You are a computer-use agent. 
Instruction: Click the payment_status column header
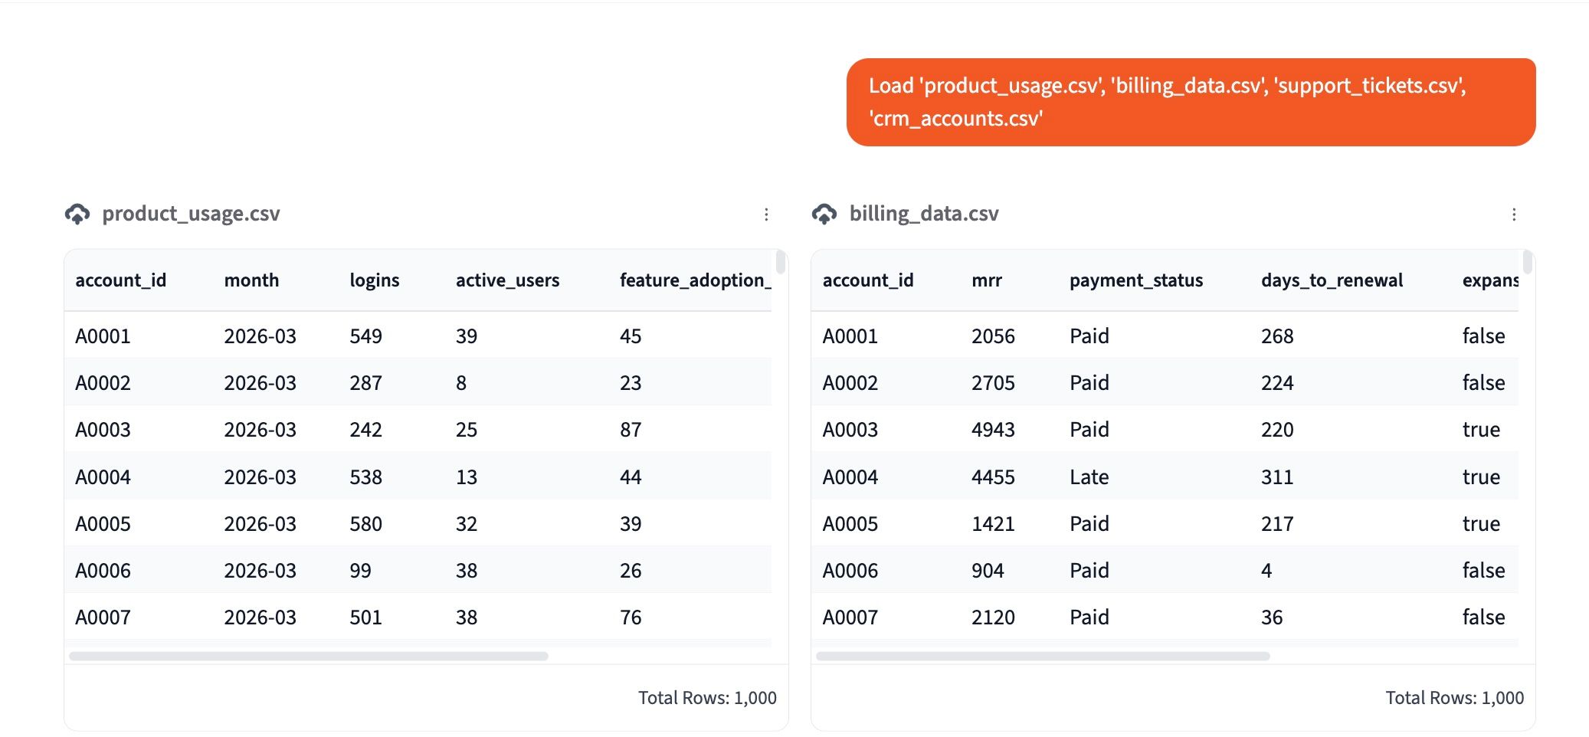1136,280
